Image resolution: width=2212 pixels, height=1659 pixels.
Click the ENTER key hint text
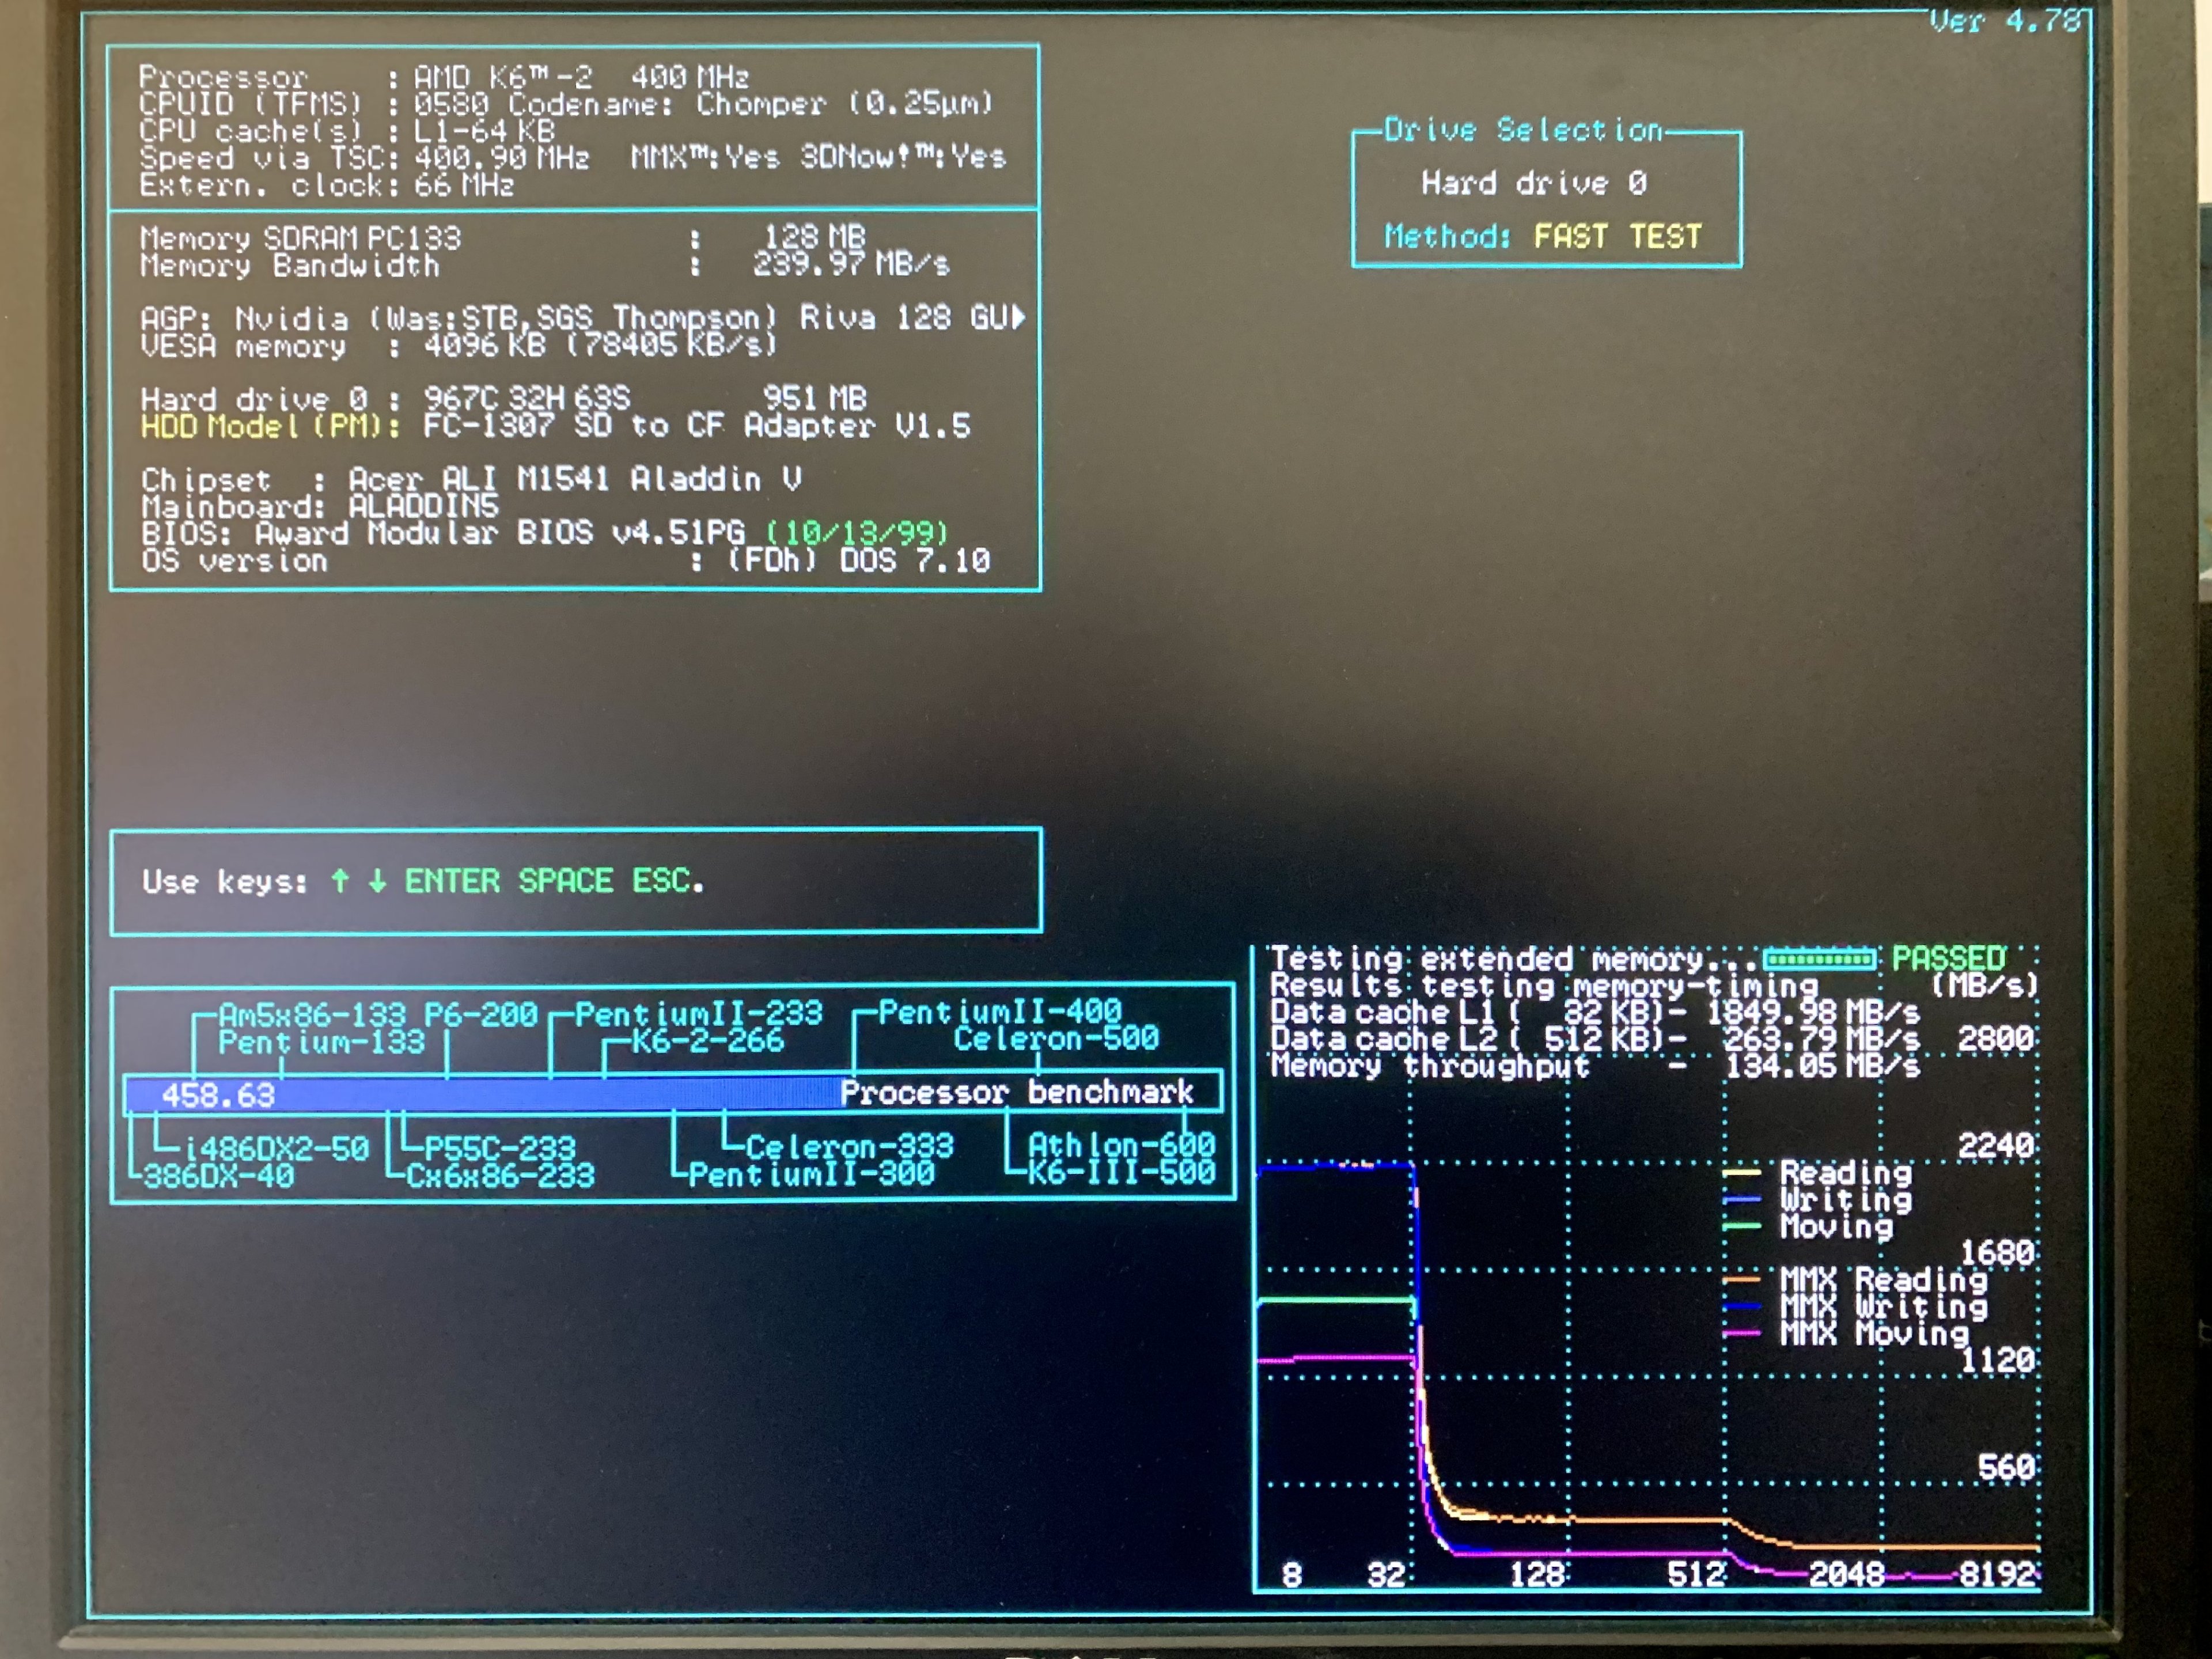tap(452, 881)
